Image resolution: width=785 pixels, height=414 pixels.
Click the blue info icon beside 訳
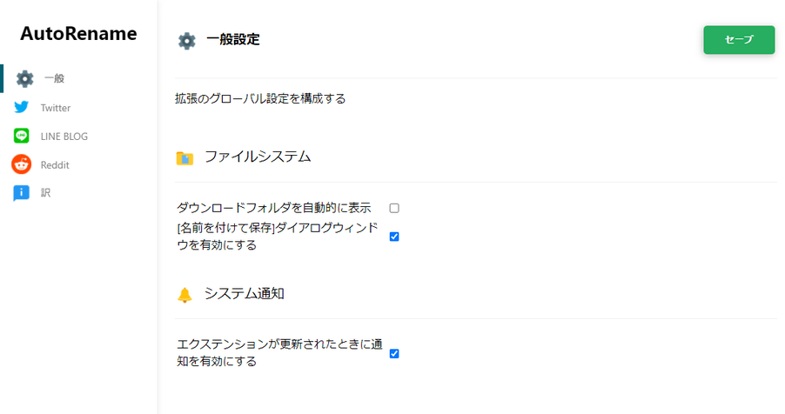point(21,193)
